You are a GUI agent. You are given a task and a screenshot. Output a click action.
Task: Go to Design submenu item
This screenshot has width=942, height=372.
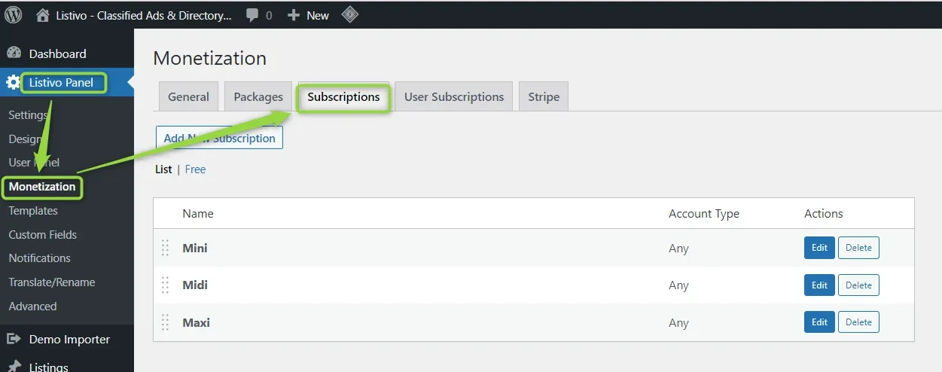25,139
